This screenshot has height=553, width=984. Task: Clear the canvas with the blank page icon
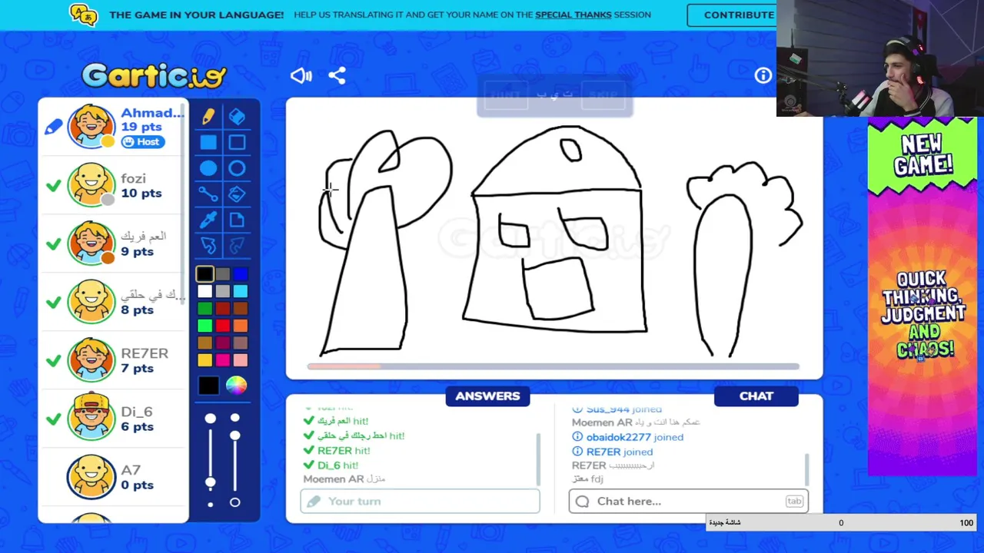237,220
